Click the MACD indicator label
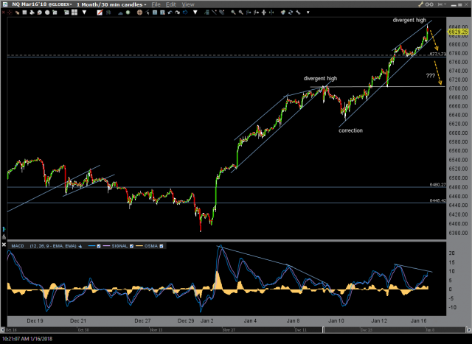 (x=18, y=246)
